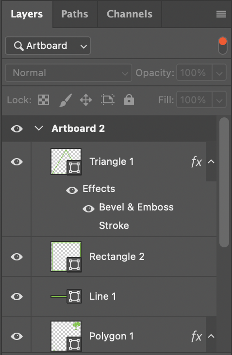Click the lock position move icon
Image resolution: width=232 pixels, height=355 pixels.
[86, 100]
